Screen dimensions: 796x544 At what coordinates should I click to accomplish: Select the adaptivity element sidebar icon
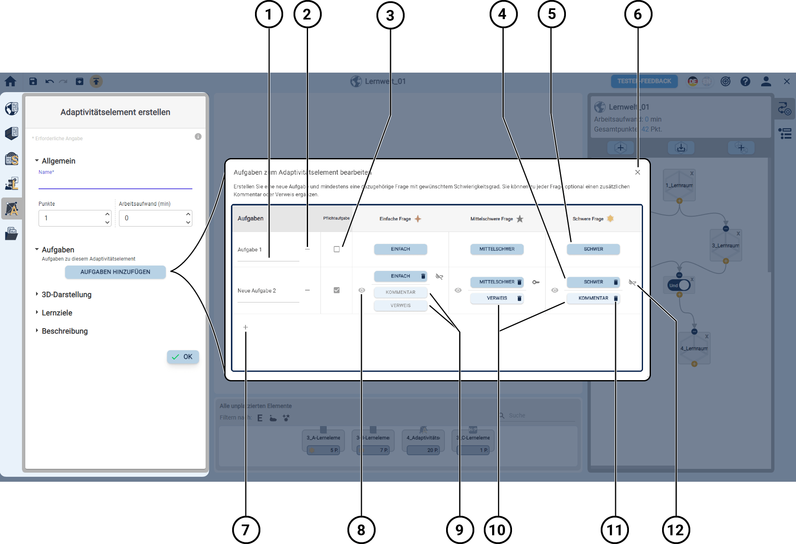coord(12,208)
